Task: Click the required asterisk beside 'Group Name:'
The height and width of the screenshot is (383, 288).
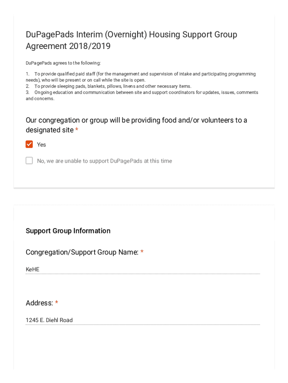Action: pos(142,252)
